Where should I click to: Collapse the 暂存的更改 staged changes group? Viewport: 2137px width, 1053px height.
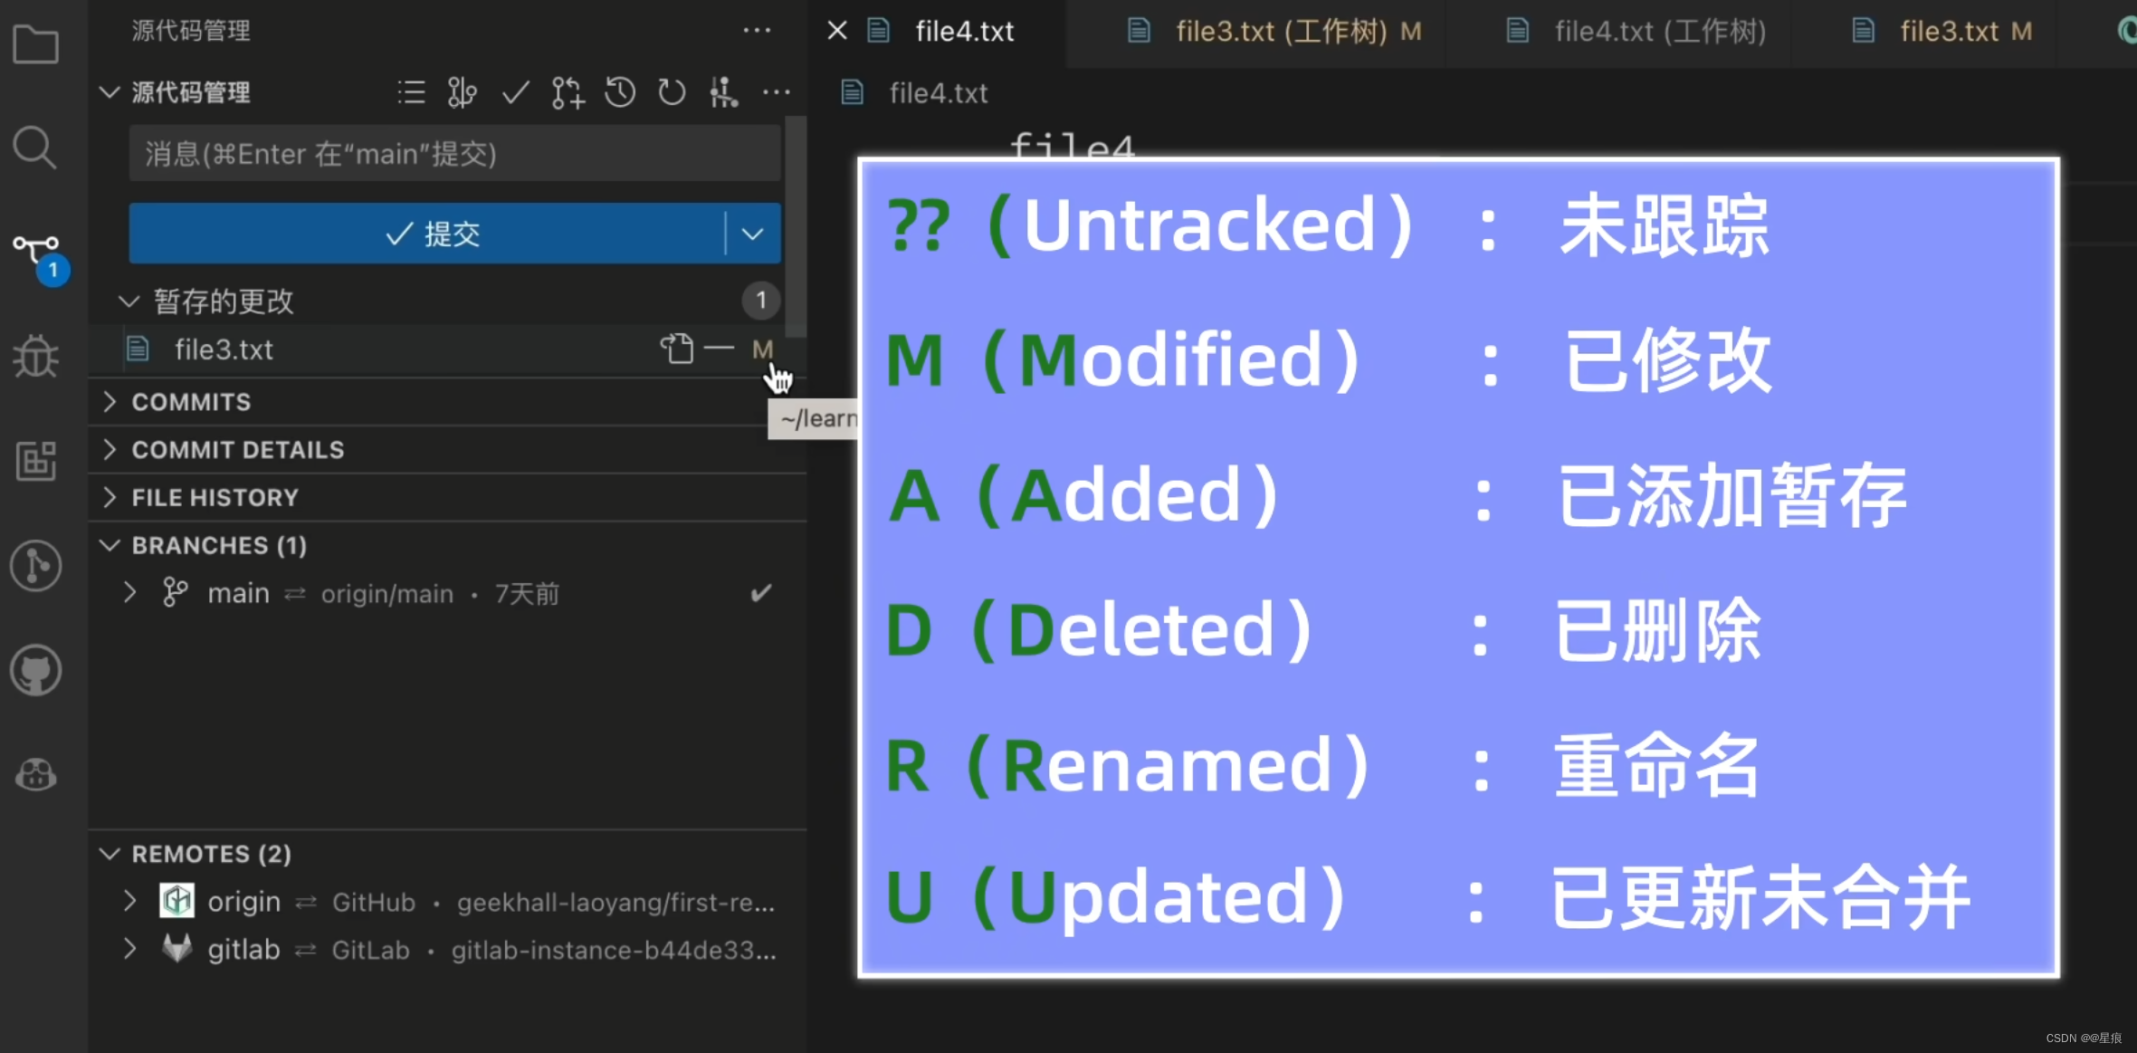click(129, 302)
